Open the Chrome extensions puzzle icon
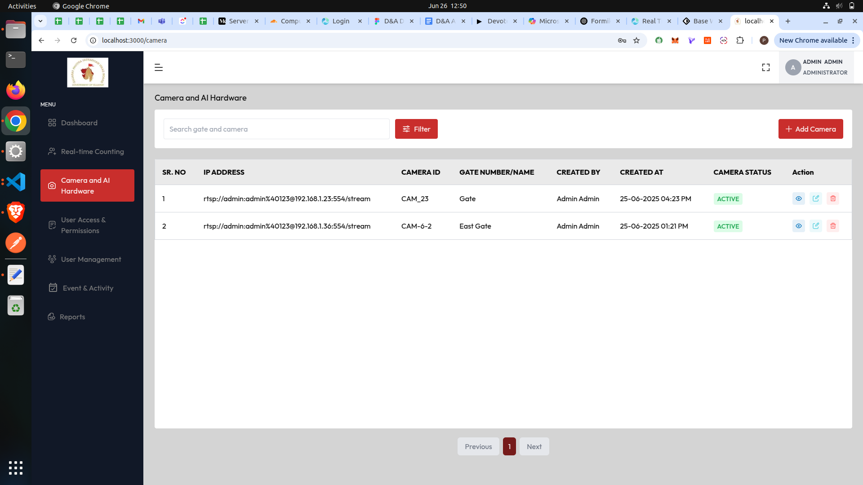Screen dimensions: 863x485 740,40
